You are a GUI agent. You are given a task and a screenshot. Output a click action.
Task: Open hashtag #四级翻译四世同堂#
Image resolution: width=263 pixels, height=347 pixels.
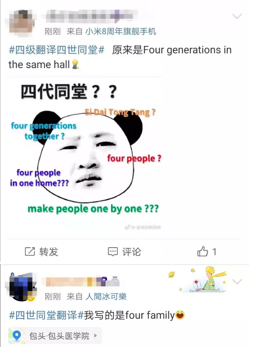coord(56,50)
